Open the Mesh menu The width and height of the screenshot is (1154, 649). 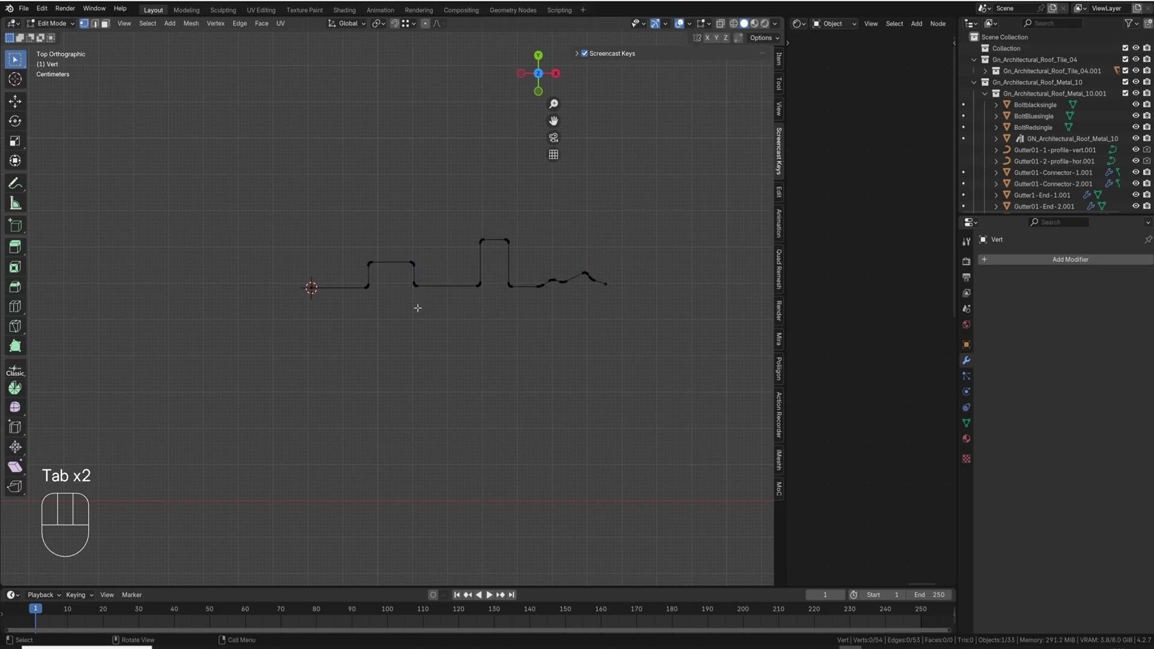pos(191,23)
